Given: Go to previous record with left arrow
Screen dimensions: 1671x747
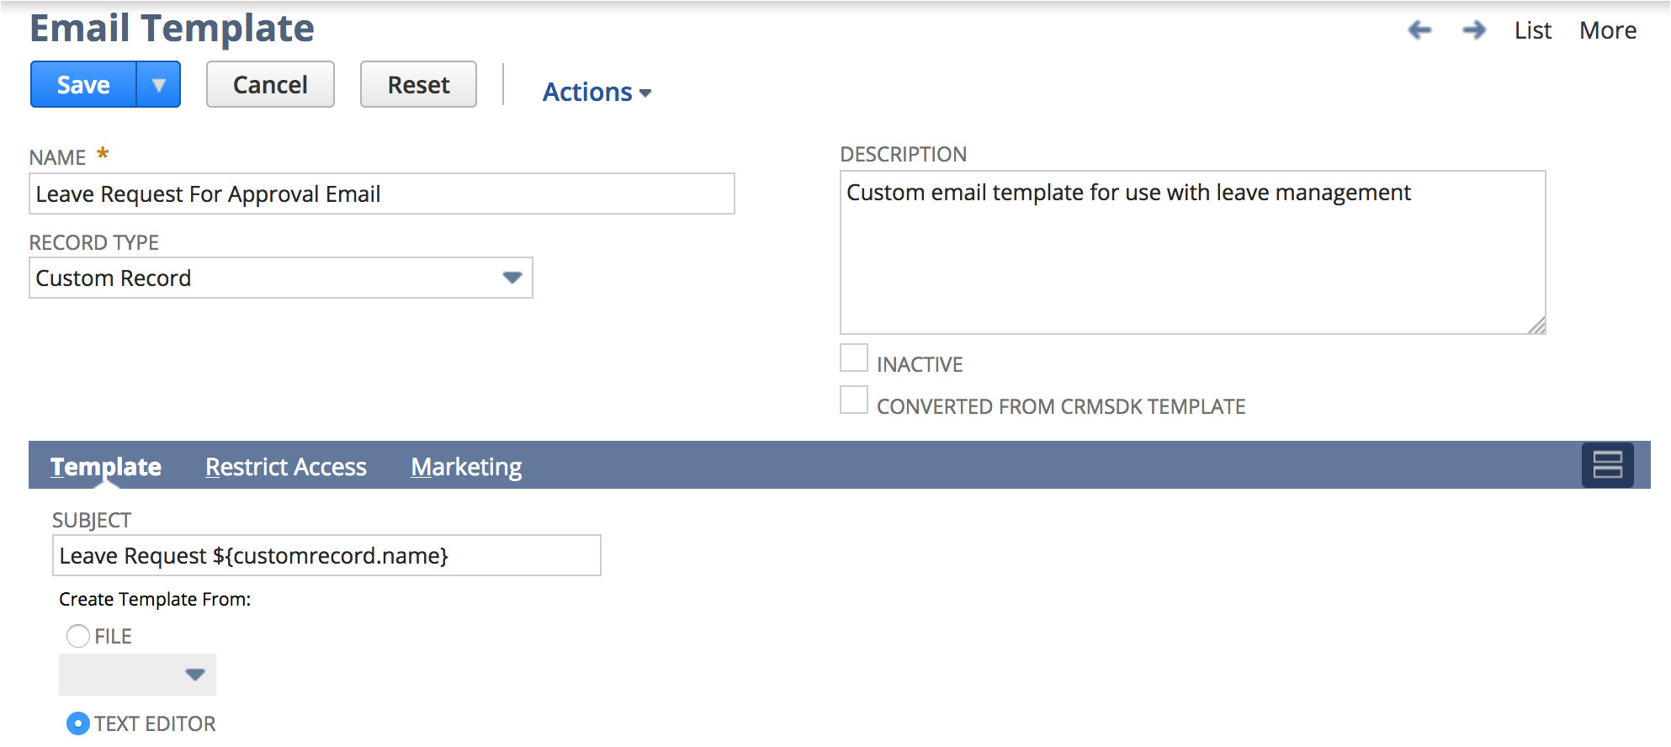Looking at the screenshot, I should click(x=1419, y=31).
